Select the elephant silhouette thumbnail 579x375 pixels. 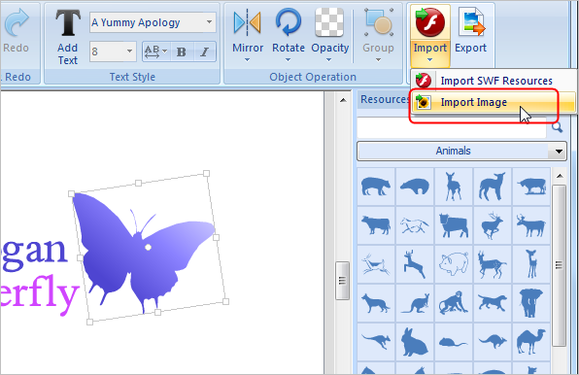(x=531, y=303)
